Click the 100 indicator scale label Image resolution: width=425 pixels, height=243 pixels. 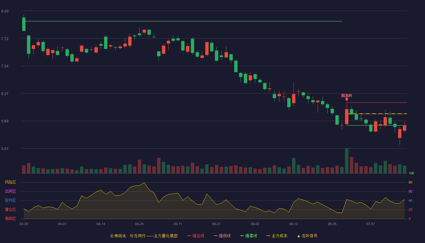[x=411, y=173]
